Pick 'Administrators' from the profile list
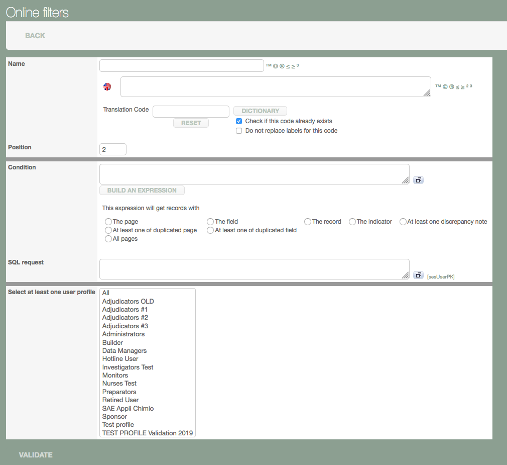507x465 pixels. [x=123, y=334]
